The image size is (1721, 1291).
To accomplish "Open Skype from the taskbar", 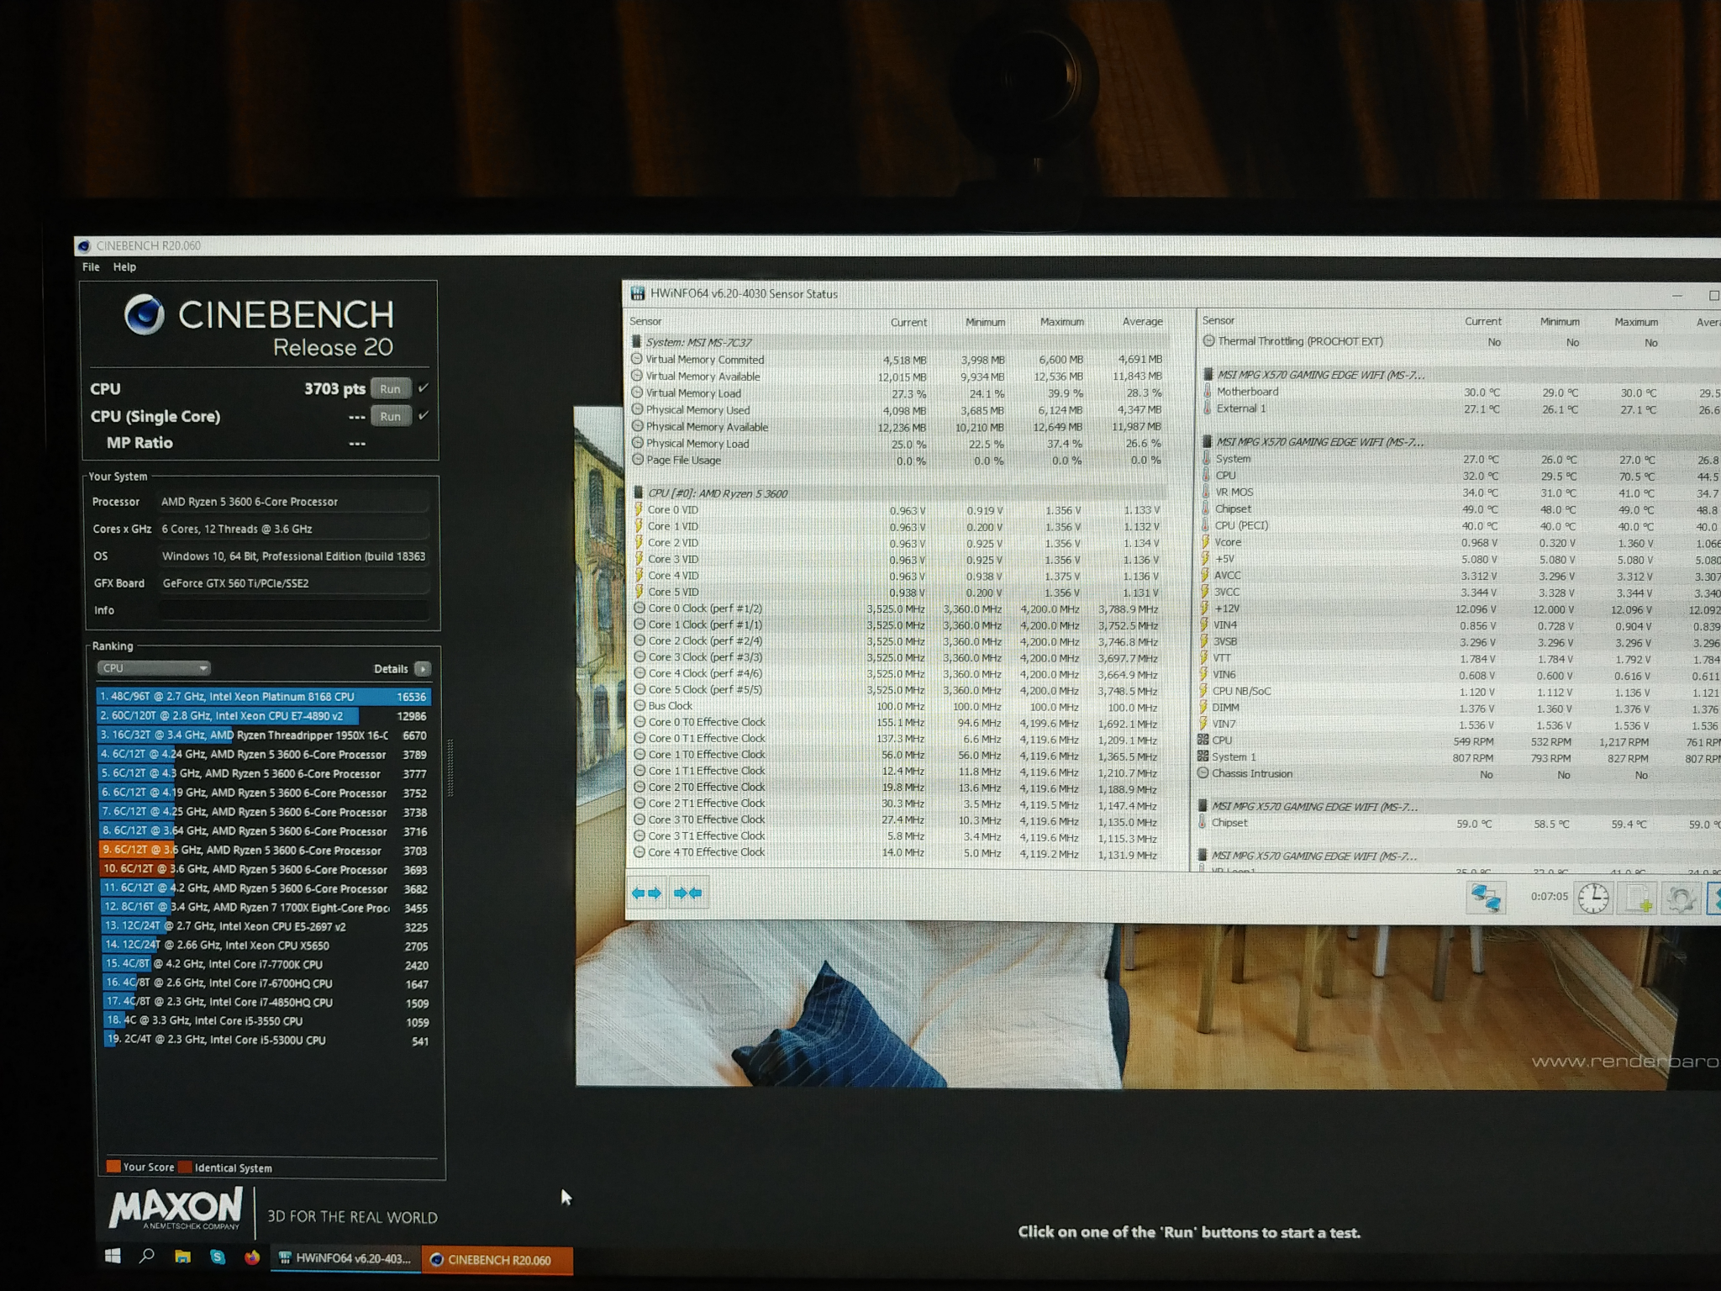I will [218, 1257].
